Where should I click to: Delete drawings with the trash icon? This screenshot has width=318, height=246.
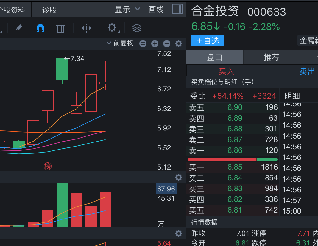[60, 28]
